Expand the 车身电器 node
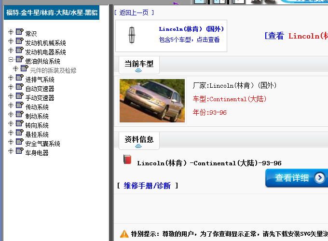This screenshot has width=328, height=241. coord(11,151)
